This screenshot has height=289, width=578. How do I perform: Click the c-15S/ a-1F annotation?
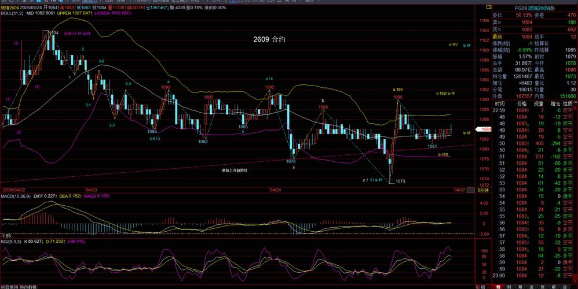445,94
